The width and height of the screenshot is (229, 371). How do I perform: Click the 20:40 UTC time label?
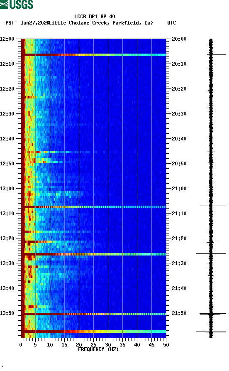point(179,139)
